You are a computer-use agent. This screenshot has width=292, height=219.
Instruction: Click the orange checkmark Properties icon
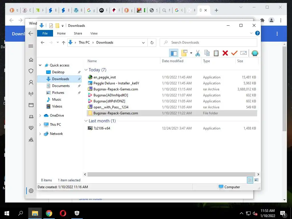pyautogui.click(x=234, y=53)
